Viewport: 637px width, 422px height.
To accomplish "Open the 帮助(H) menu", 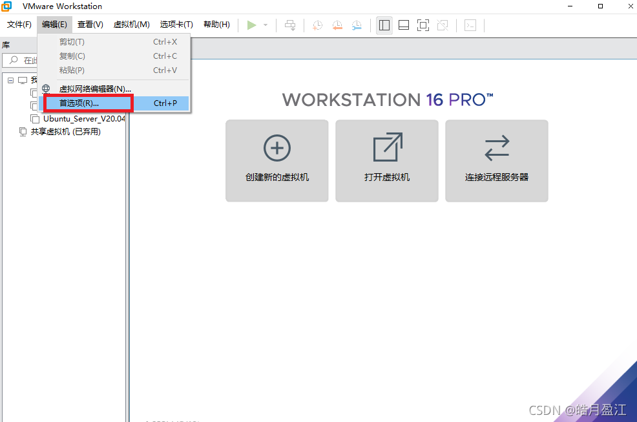I will tap(216, 25).
